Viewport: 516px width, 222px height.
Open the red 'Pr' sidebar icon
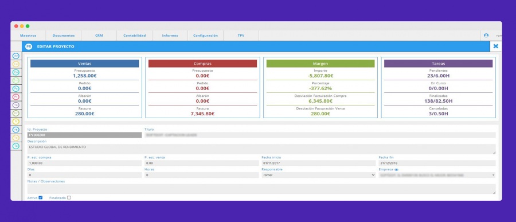tap(16, 97)
